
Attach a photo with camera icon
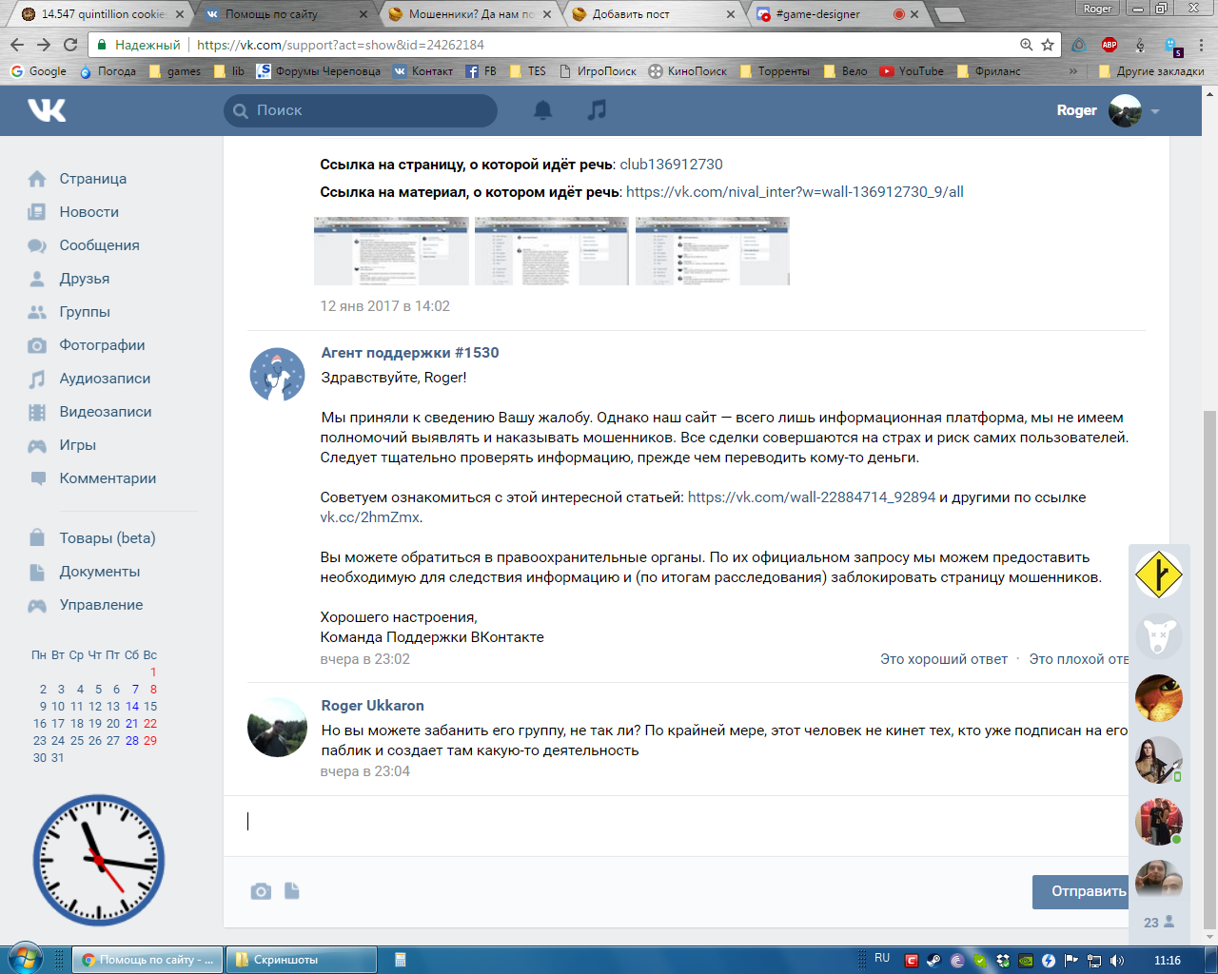(x=261, y=891)
